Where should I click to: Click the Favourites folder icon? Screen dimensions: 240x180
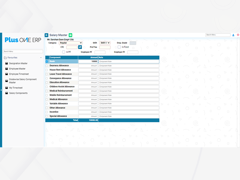pyautogui.click(x=5, y=58)
